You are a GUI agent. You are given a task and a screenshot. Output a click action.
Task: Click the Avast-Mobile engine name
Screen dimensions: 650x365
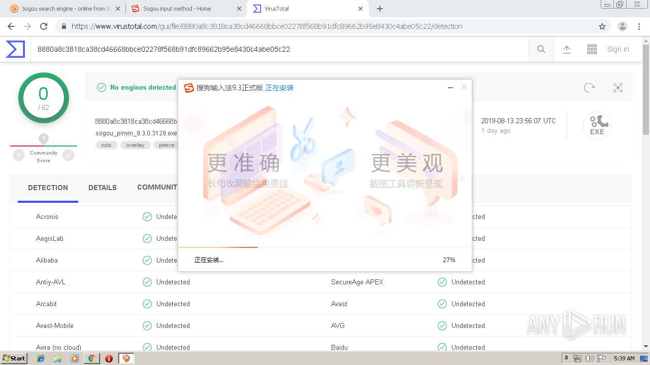[x=55, y=325]
